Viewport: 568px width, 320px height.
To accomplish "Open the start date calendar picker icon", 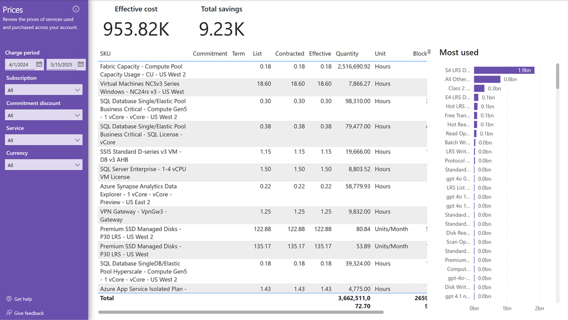I will [39, 64].
